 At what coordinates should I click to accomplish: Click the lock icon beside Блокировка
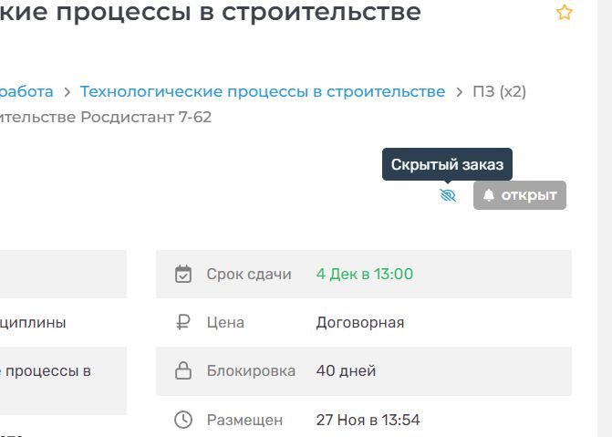pos(183,371)
